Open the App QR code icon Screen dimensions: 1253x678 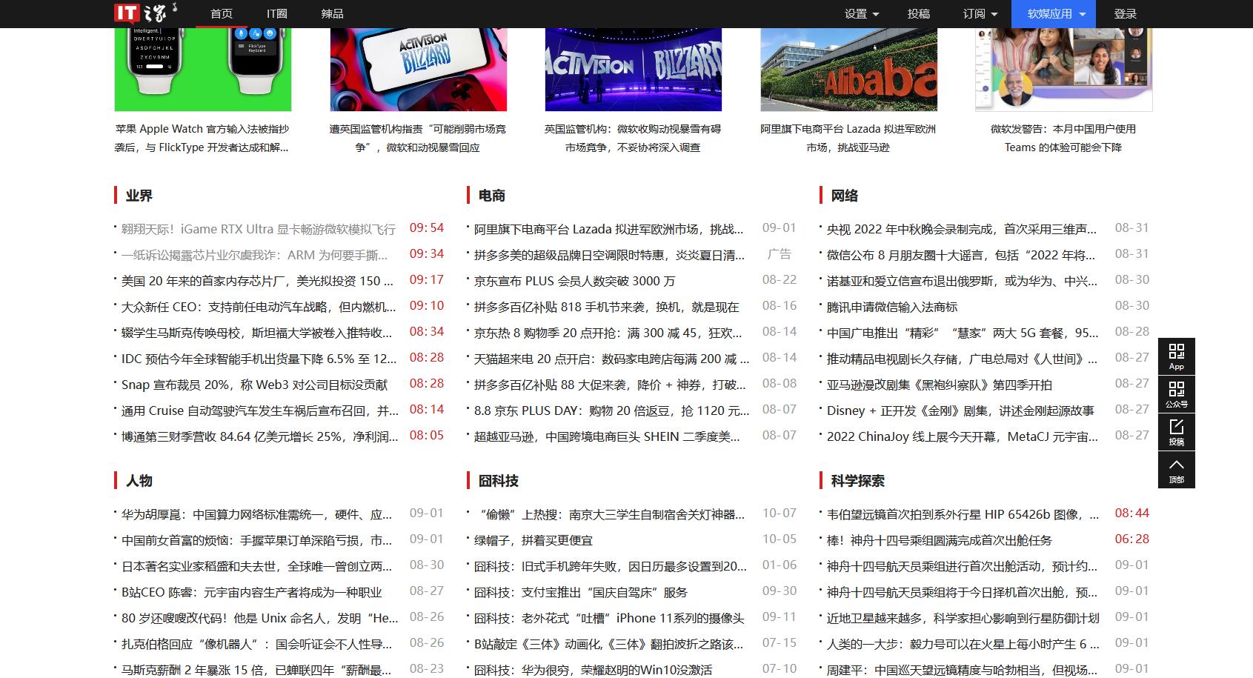pyautogui.click(x=1177, y=356)
